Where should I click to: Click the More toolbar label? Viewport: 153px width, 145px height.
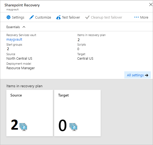pos(144,17)
